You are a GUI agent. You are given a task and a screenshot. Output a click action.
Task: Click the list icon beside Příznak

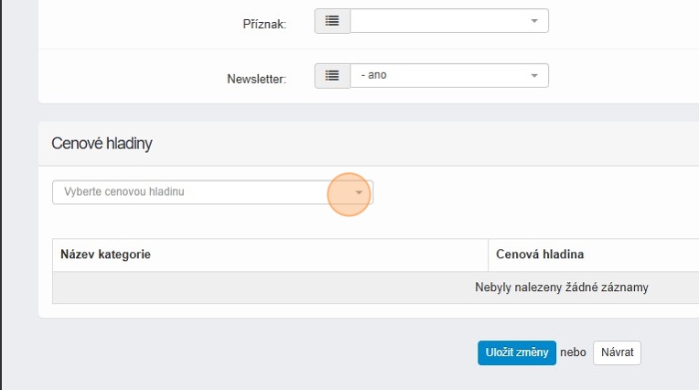(332, 21)
